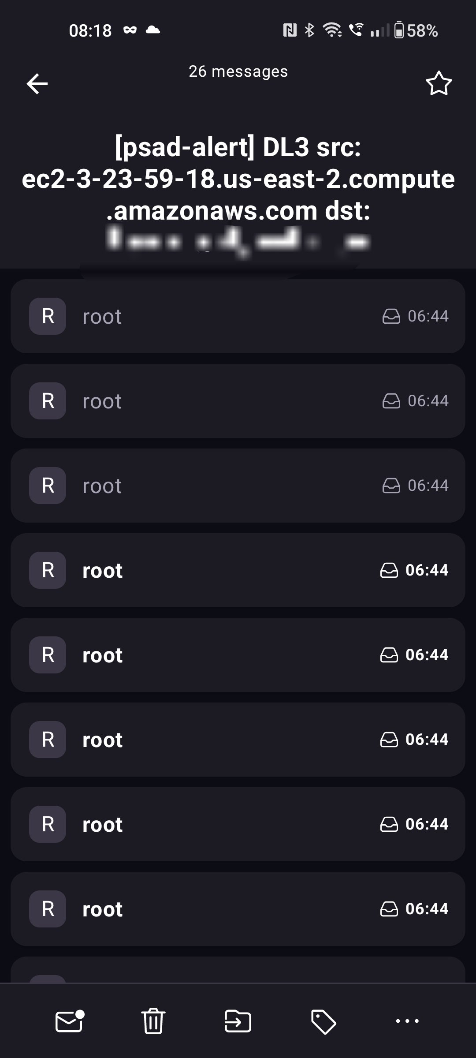
Task: Open the three-dot more options menu
Action: (x=407, y=1021)
